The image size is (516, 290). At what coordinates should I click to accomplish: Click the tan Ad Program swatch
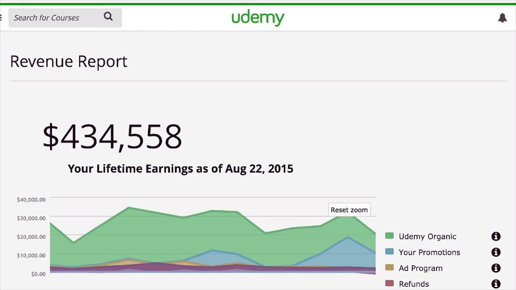(x=389, y=267)
